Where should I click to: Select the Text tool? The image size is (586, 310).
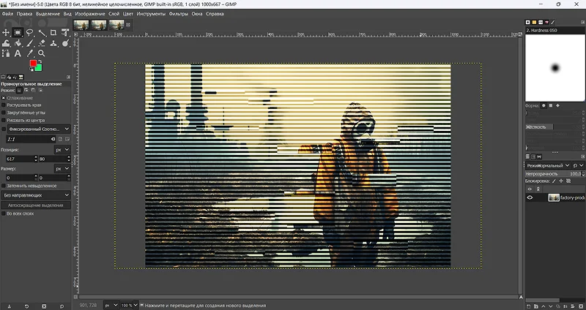click(18, 53)
